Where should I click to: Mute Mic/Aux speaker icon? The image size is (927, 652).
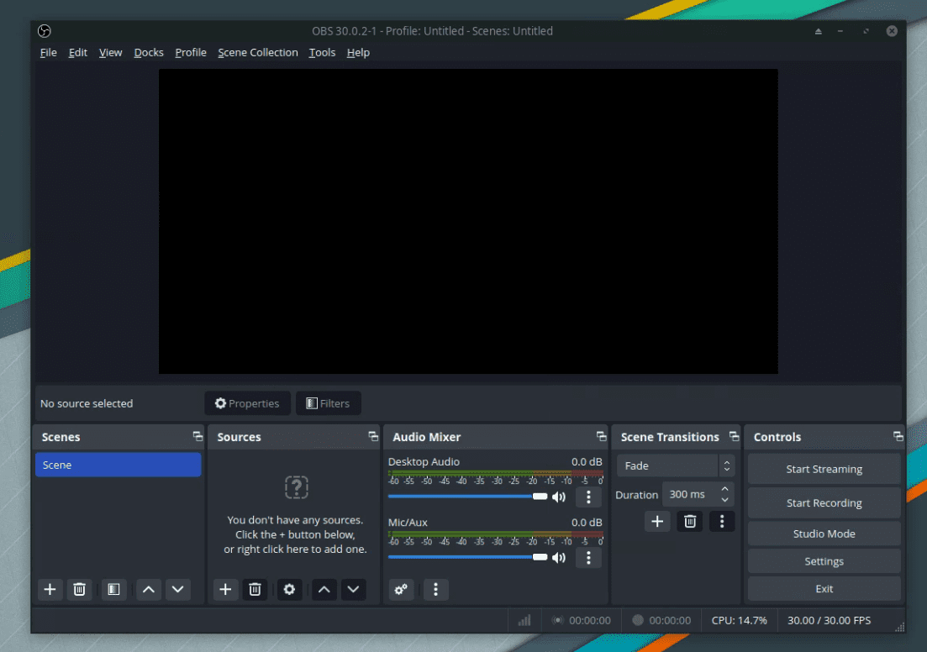(559, 558)
